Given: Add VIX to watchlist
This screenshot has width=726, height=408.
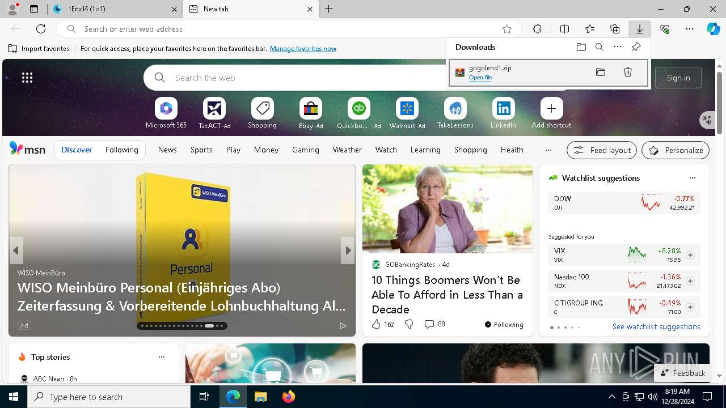Looking at the screenshot, I should [690, 255].
